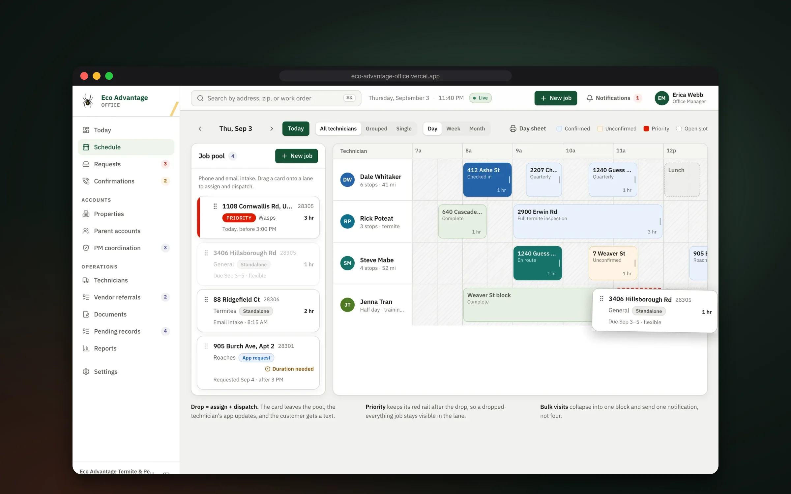Click DW avatar for Dale Whitaker
This screenshot has width=791, height=494.
(347, 180)
